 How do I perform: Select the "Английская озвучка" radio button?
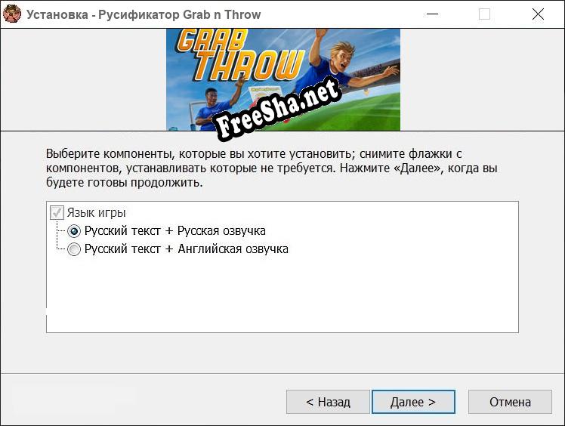click(74, 249)
